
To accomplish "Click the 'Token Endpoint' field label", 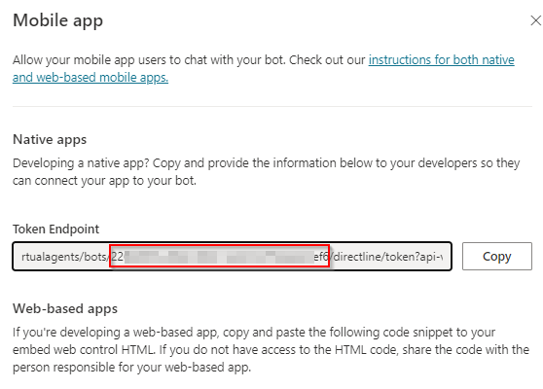I will 55,229.
